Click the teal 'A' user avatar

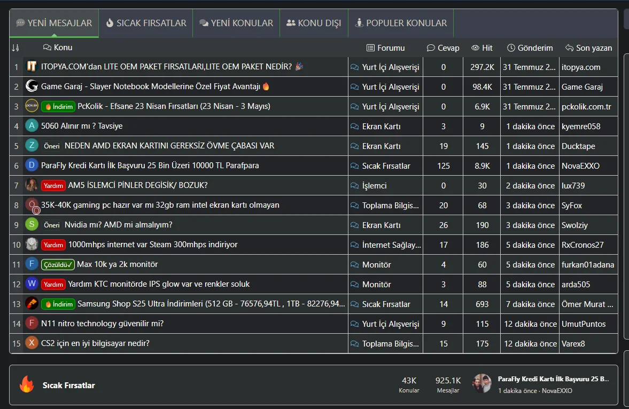(x=32, y=126)
